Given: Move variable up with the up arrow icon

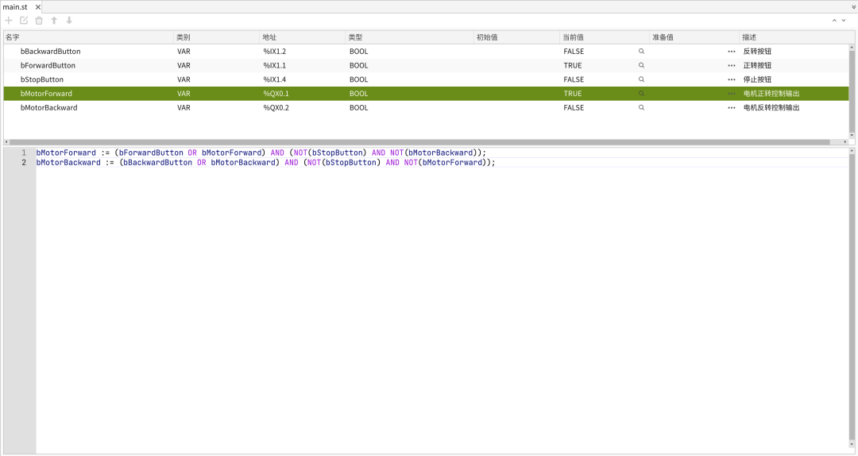Looking at the screenshot, I should (54, 21).
